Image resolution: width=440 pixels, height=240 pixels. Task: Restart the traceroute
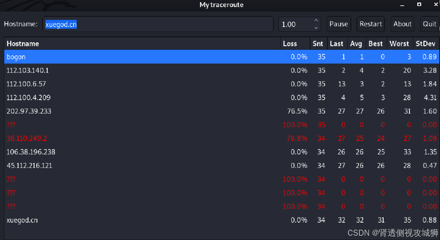pos(371,24)
